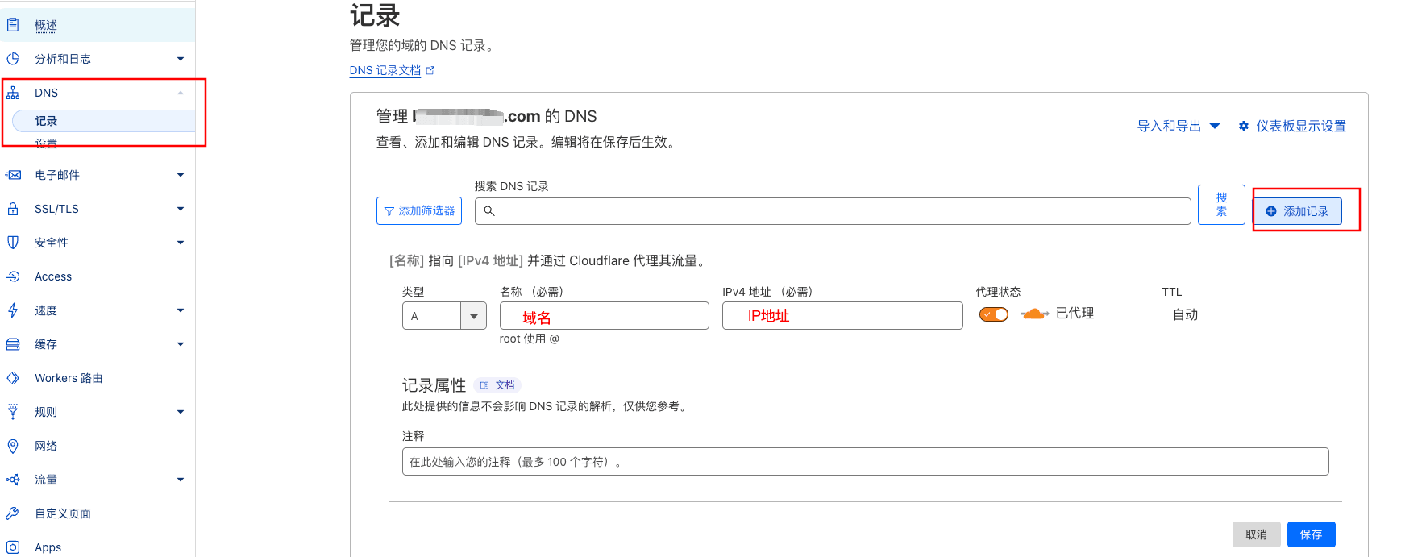The width and height of the screenshot is (1426, 557).
Task: Expand the SSL/TLS sidebar section
Action: 181,209
